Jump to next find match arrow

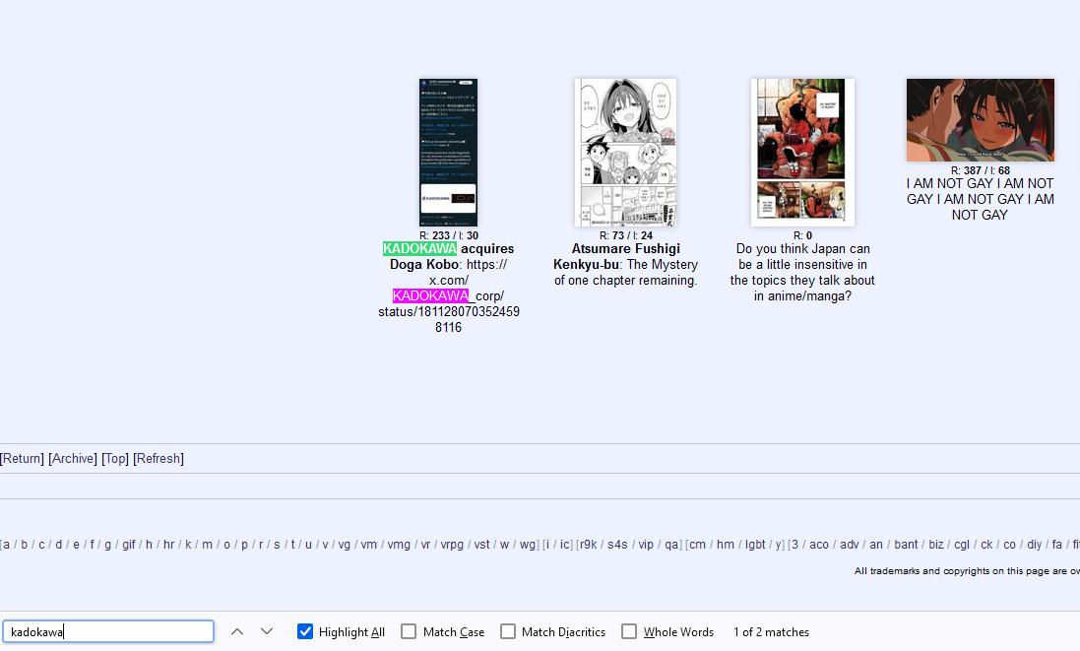(267, 631)
